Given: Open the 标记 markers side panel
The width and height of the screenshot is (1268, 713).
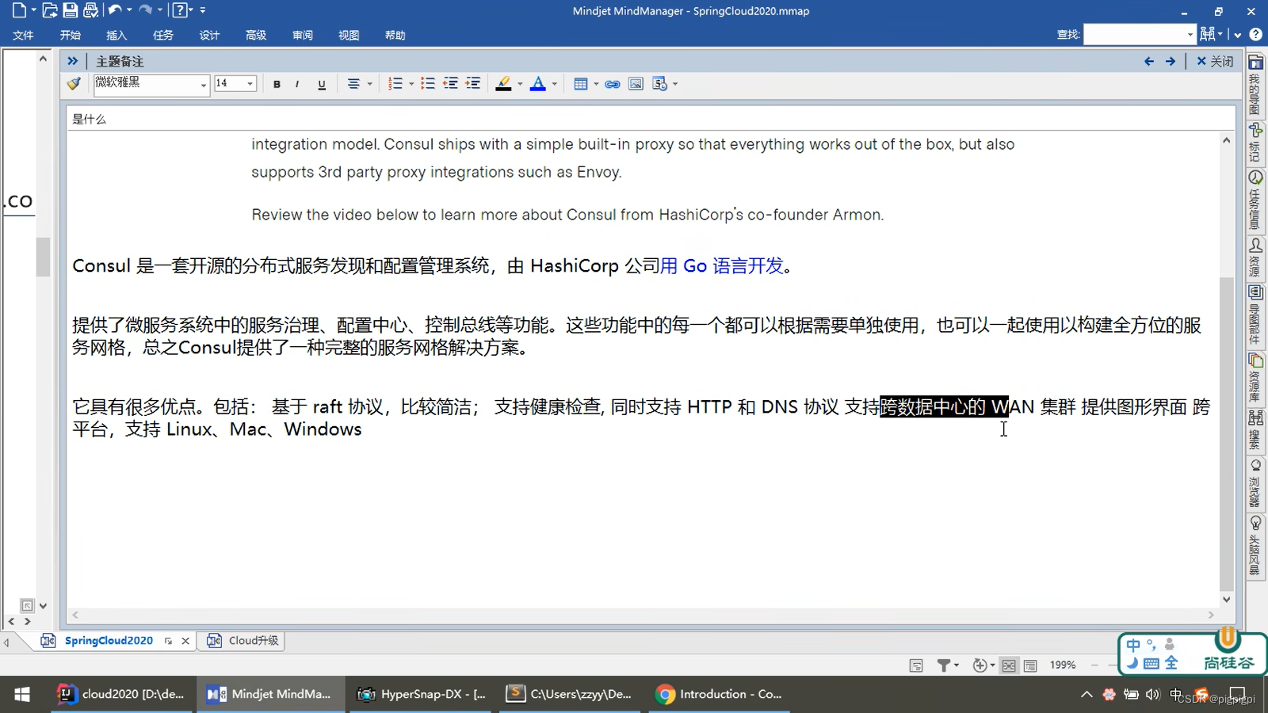Looking at the screenshot, I should (x=1255, y=143).
